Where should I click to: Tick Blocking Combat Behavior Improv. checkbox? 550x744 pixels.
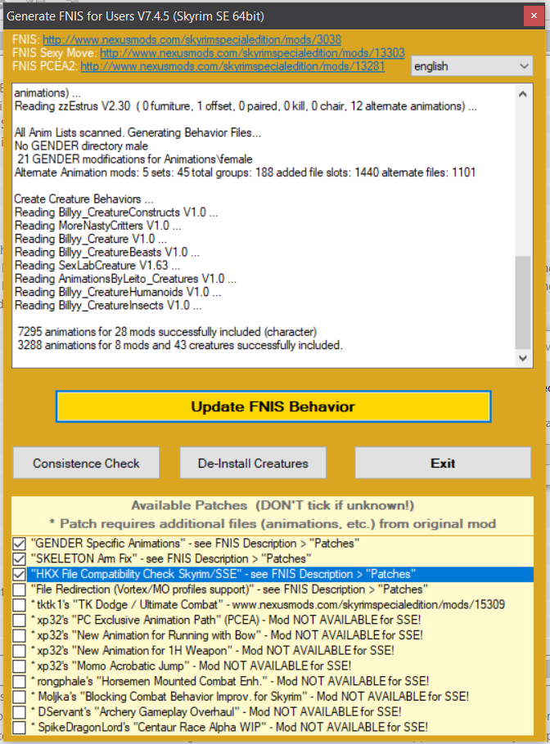pyautogui.click(x=20, y=697)
